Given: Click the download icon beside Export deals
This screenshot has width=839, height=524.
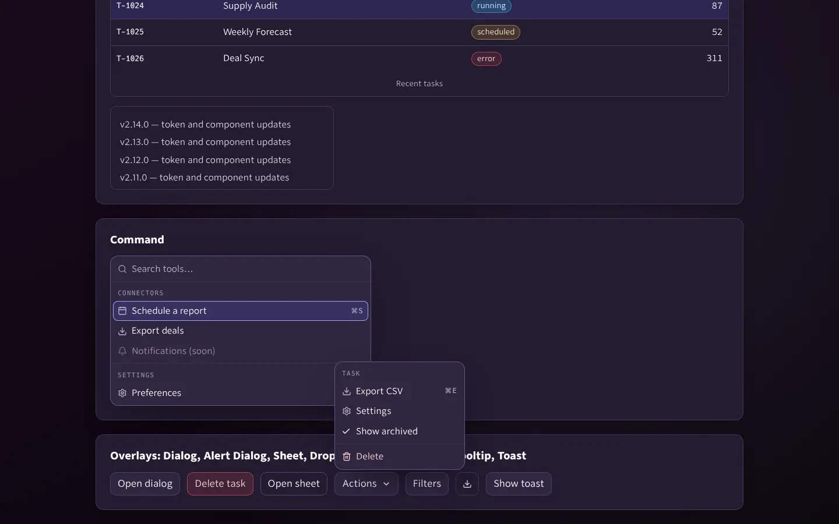Looking at the screenshot, I should tap(122, 331).
